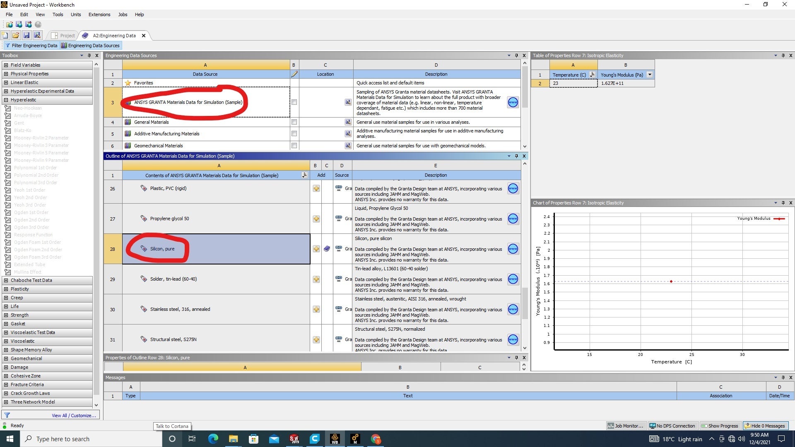Expand the Plasticity toolbox category
Screen dimensions: 795x447
click(x=6, y=289)
